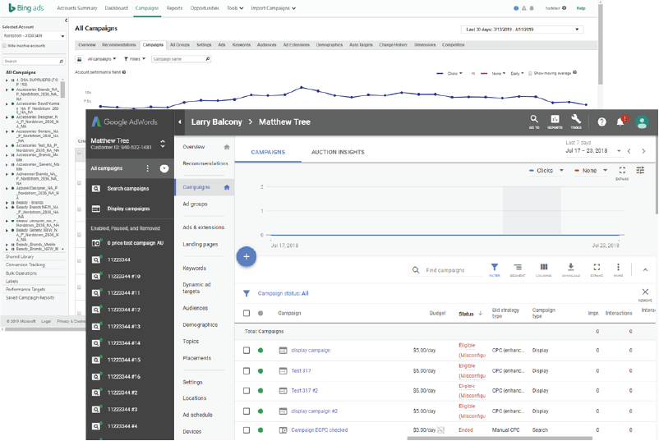Click home icon next to Overview
This screenshot has width=659, height=441.
coord(227,147)
